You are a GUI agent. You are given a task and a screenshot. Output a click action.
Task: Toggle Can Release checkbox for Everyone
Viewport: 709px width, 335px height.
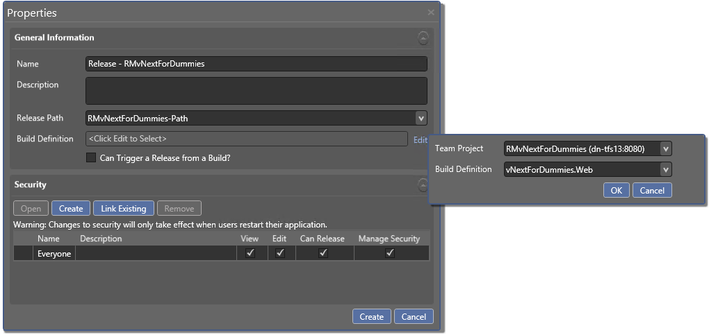(x=323, y=253)
